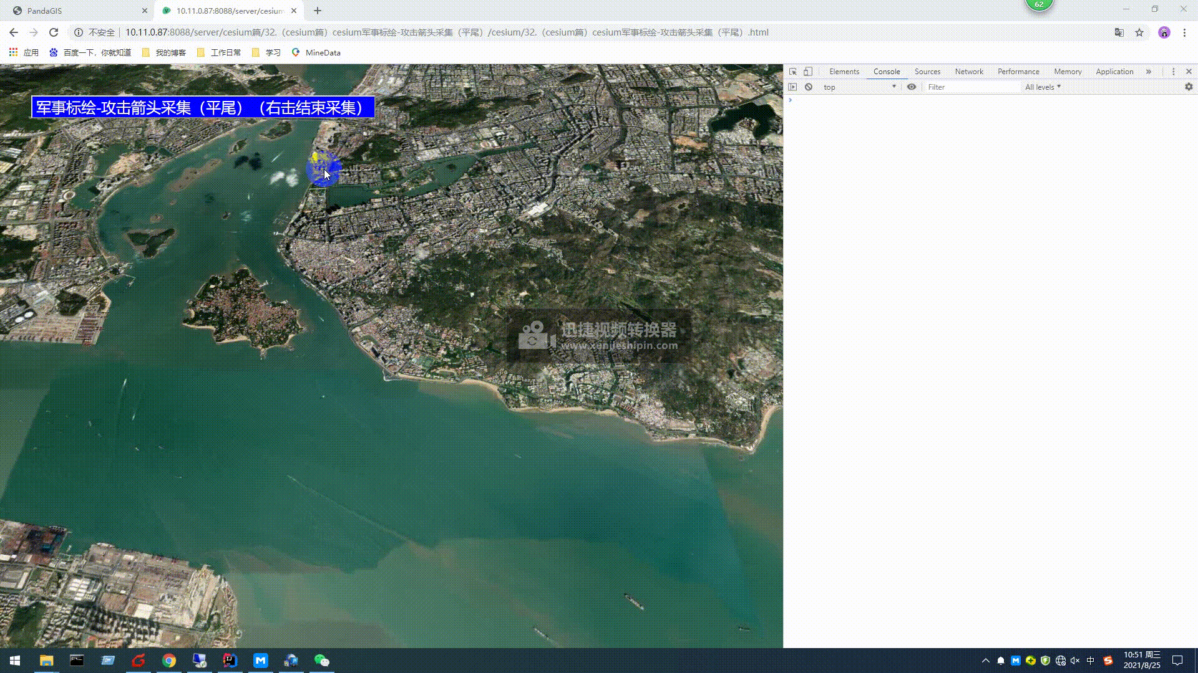The height and width of the screenshot is (673, 1198).
Task: Open the MineData bookmark
Action: coord(316,53)
